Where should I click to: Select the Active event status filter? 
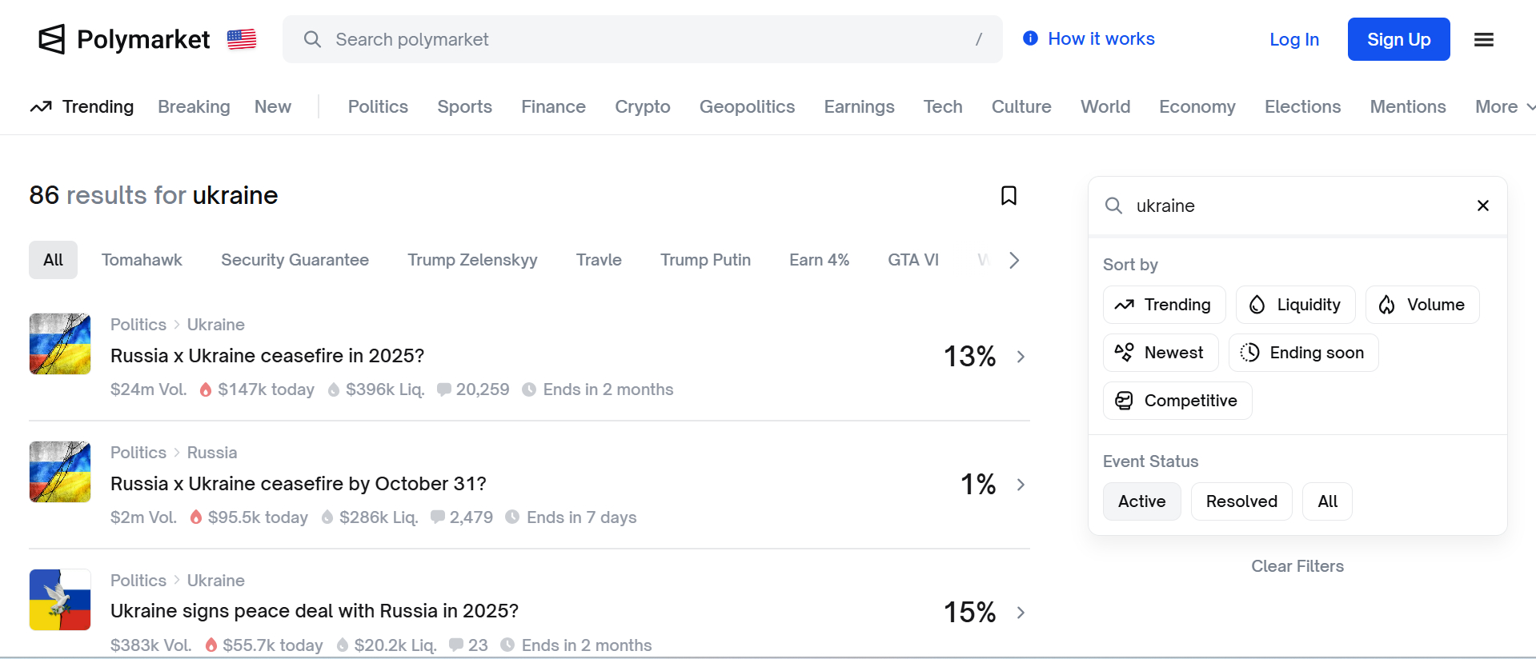tap(1141, 501)
